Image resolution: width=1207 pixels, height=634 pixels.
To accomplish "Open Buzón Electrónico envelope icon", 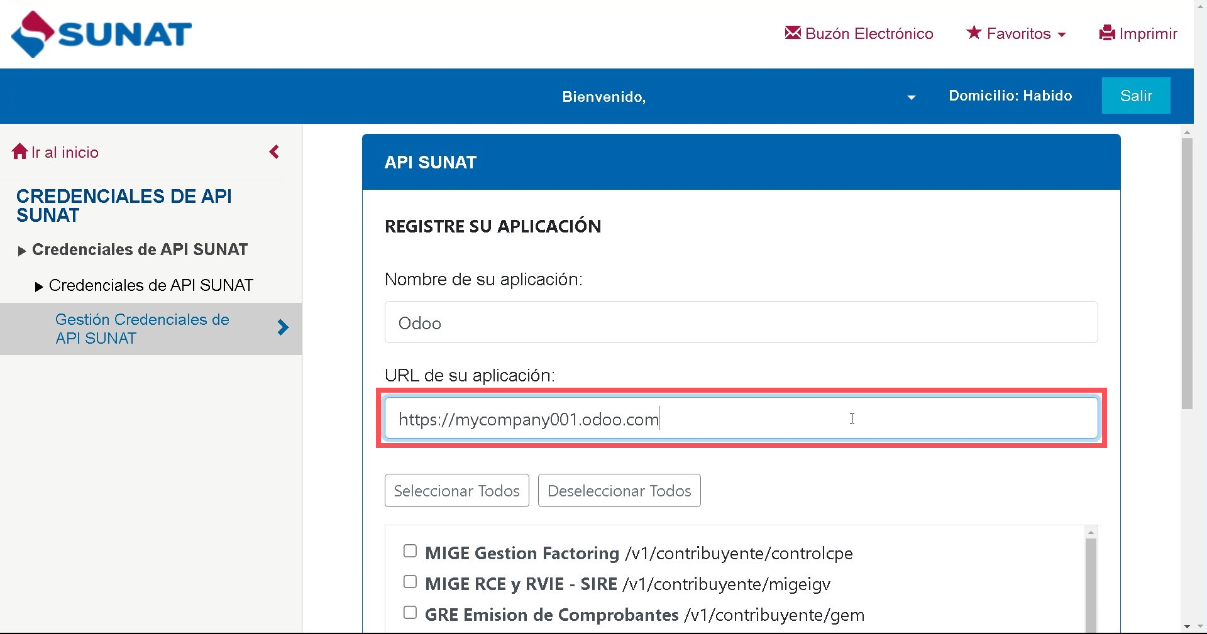I will tap(793, 33).
